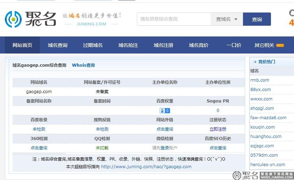The width and height of the screenshot is (294, 180).
Task: Open the 查域名 dropdown
Action: 227,19
